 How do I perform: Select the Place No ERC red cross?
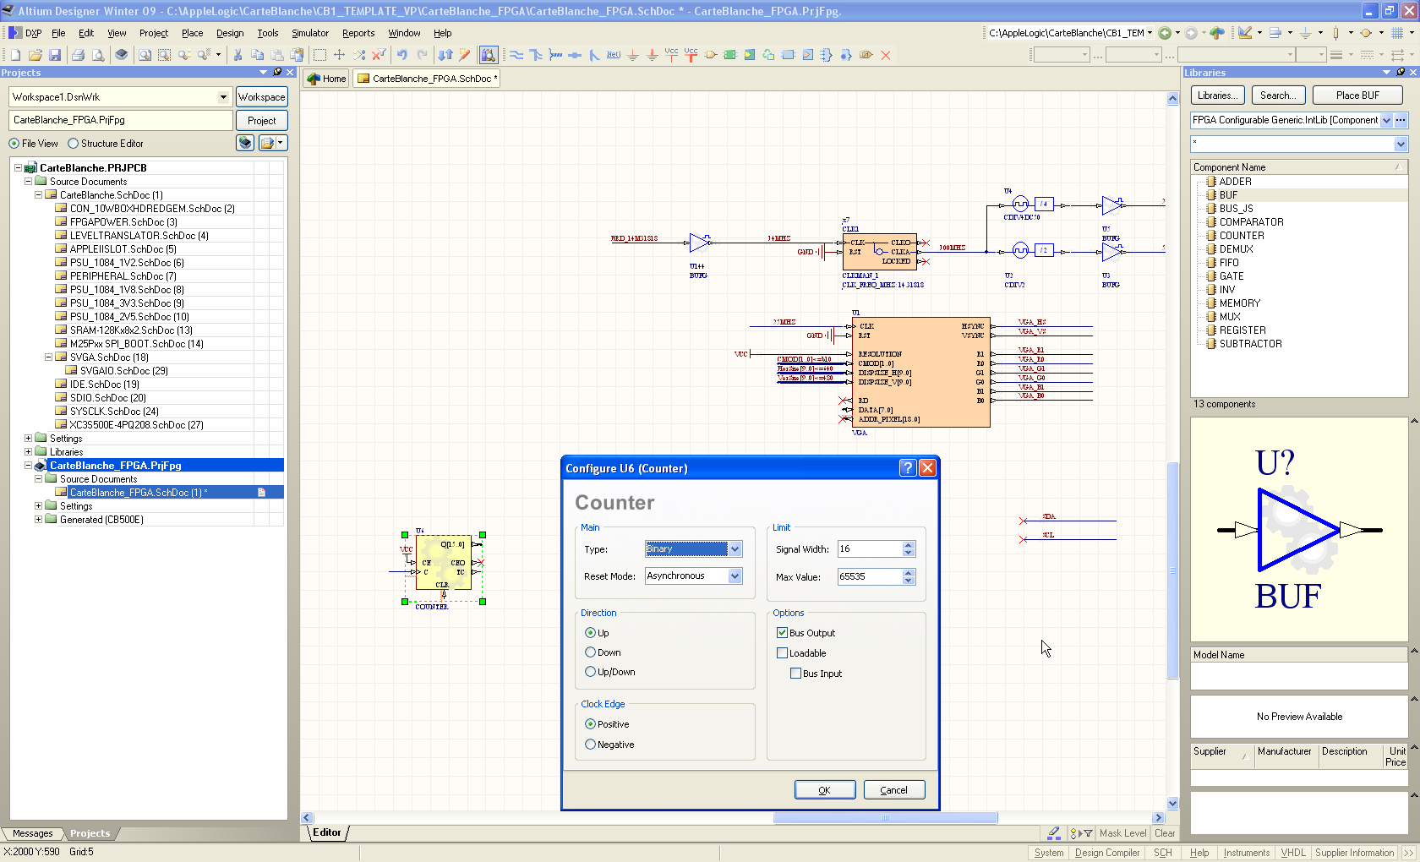(x=886, y=55)
